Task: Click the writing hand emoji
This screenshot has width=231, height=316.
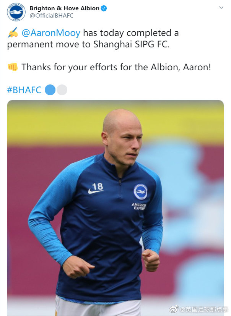Action: pyautogui.click(x=13, y=33)
